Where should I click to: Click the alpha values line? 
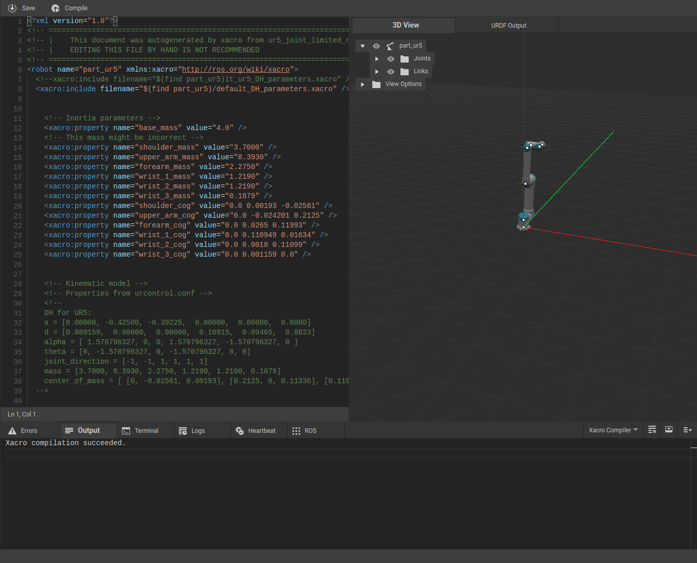pyautogui.click(x=171, y=342)
